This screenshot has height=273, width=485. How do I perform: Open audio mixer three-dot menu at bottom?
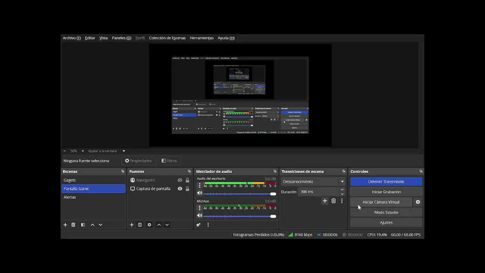pyautogui.click(x=208, y=225)
